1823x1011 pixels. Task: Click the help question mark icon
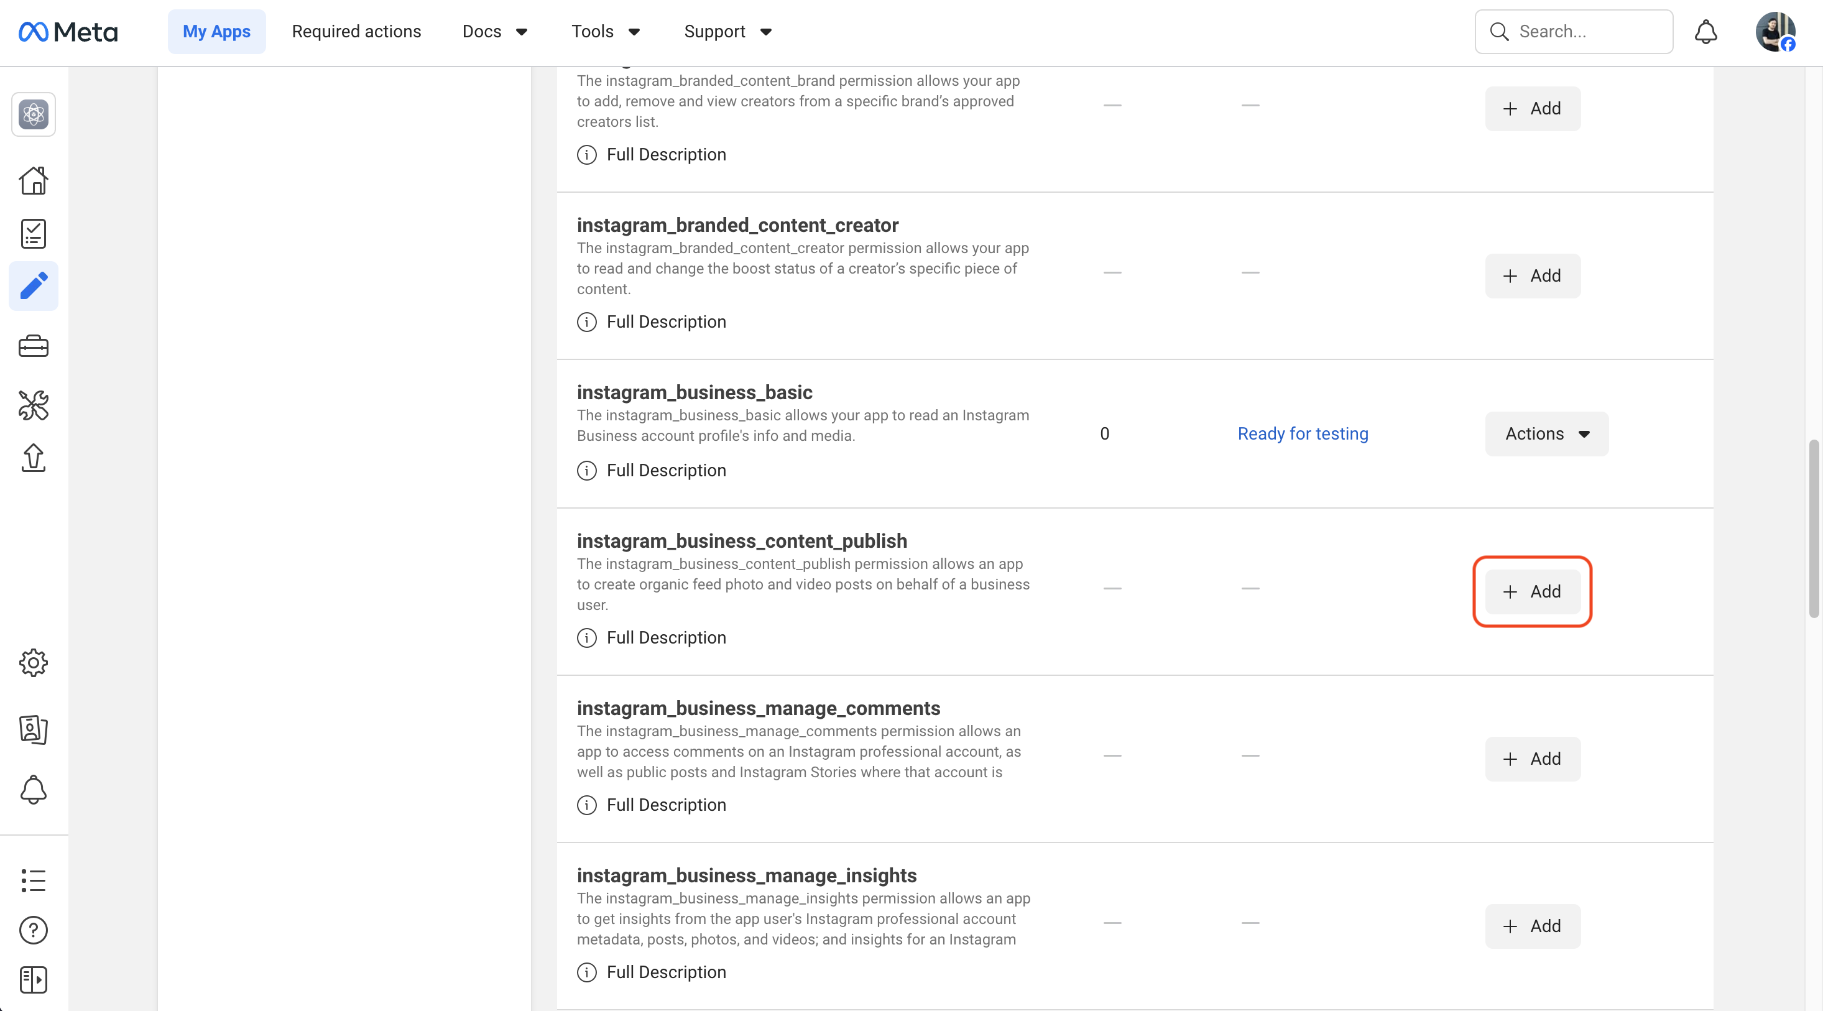click(x=33, y=930)
